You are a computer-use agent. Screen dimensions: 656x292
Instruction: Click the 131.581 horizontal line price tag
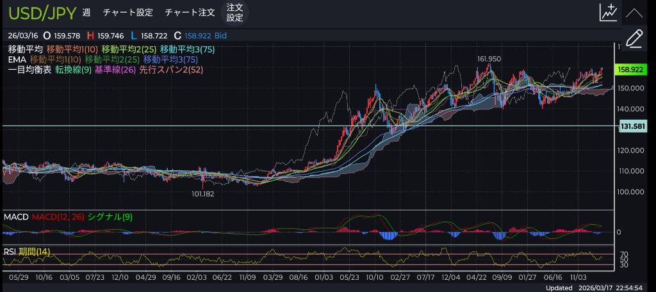point(631,127)
